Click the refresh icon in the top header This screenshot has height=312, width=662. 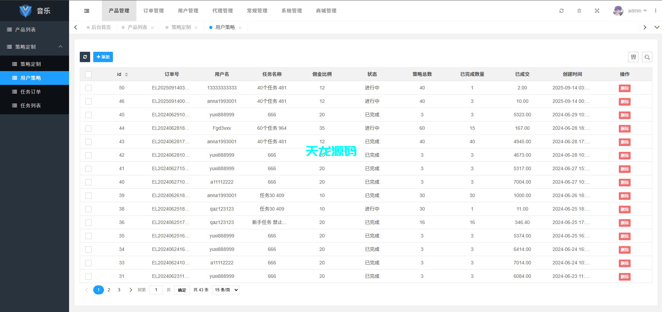(561, 11)
